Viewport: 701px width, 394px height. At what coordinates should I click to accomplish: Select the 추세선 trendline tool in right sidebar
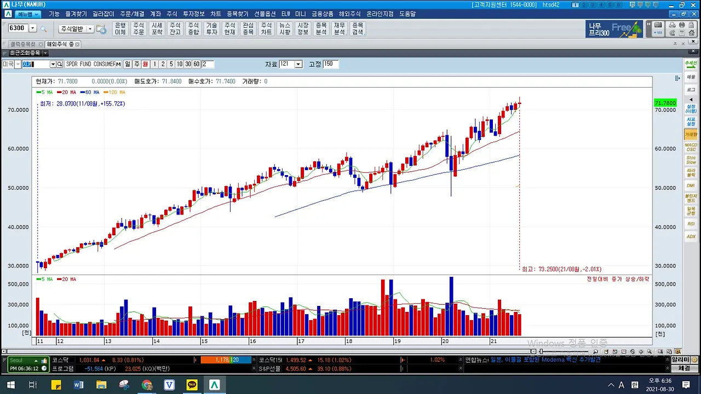[x=691, y=64]
